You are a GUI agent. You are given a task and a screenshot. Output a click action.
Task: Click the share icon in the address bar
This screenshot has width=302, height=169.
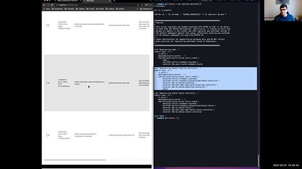click(138, 5)
